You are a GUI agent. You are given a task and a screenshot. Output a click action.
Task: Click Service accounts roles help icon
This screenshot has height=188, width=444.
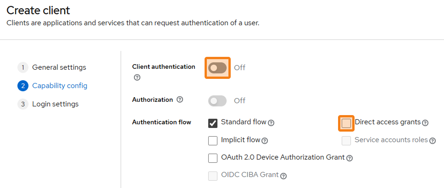click(433, 141)
